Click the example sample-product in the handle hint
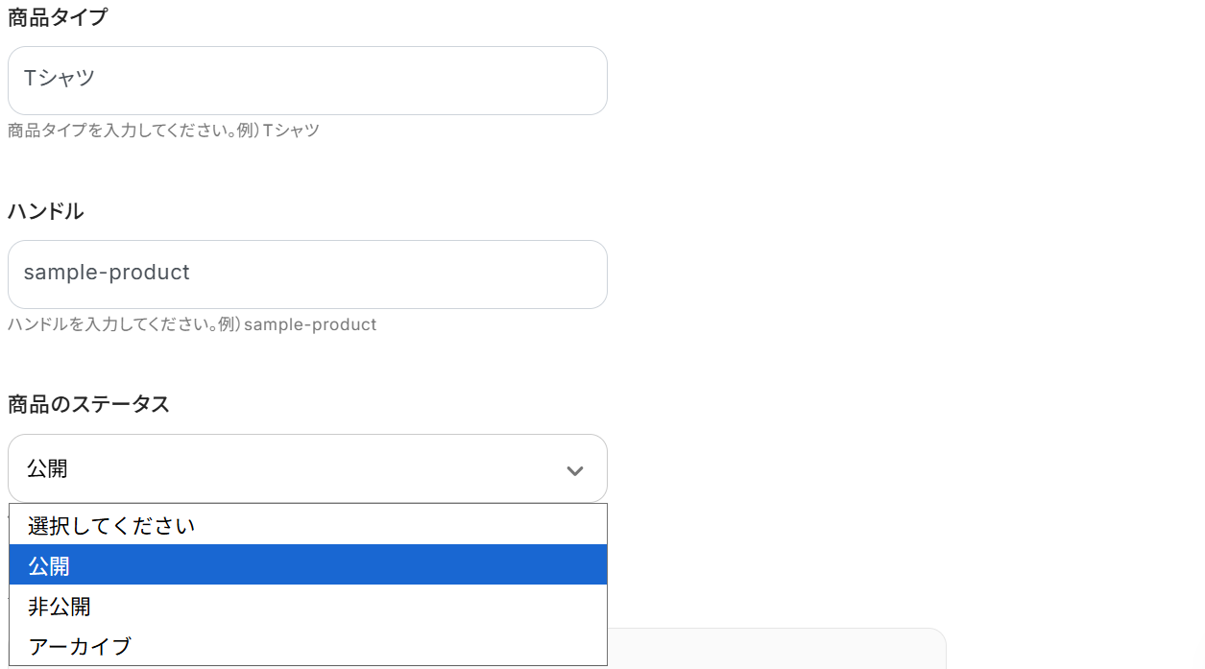Screen dimensions: 1205x669 [x=310, y=324]
